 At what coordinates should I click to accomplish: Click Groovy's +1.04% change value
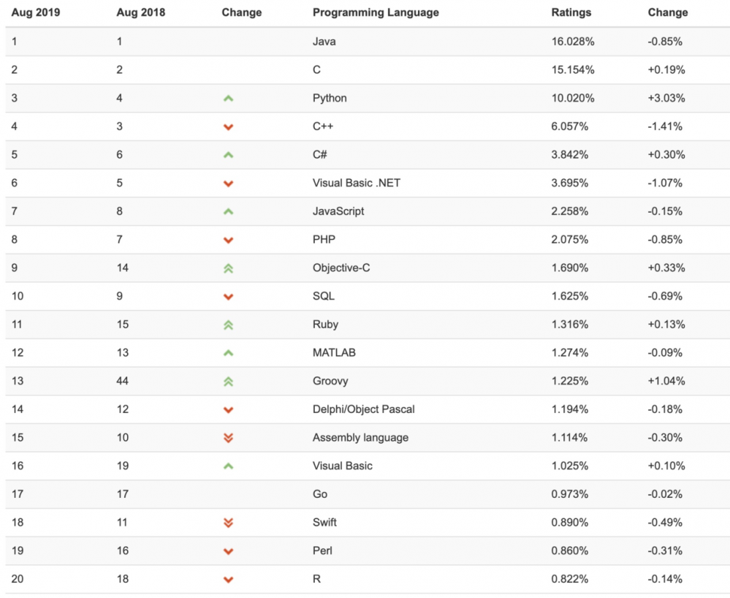tap(666, 381)
